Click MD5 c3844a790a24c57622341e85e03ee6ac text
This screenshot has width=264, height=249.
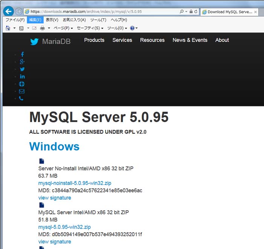click(90, 191)
